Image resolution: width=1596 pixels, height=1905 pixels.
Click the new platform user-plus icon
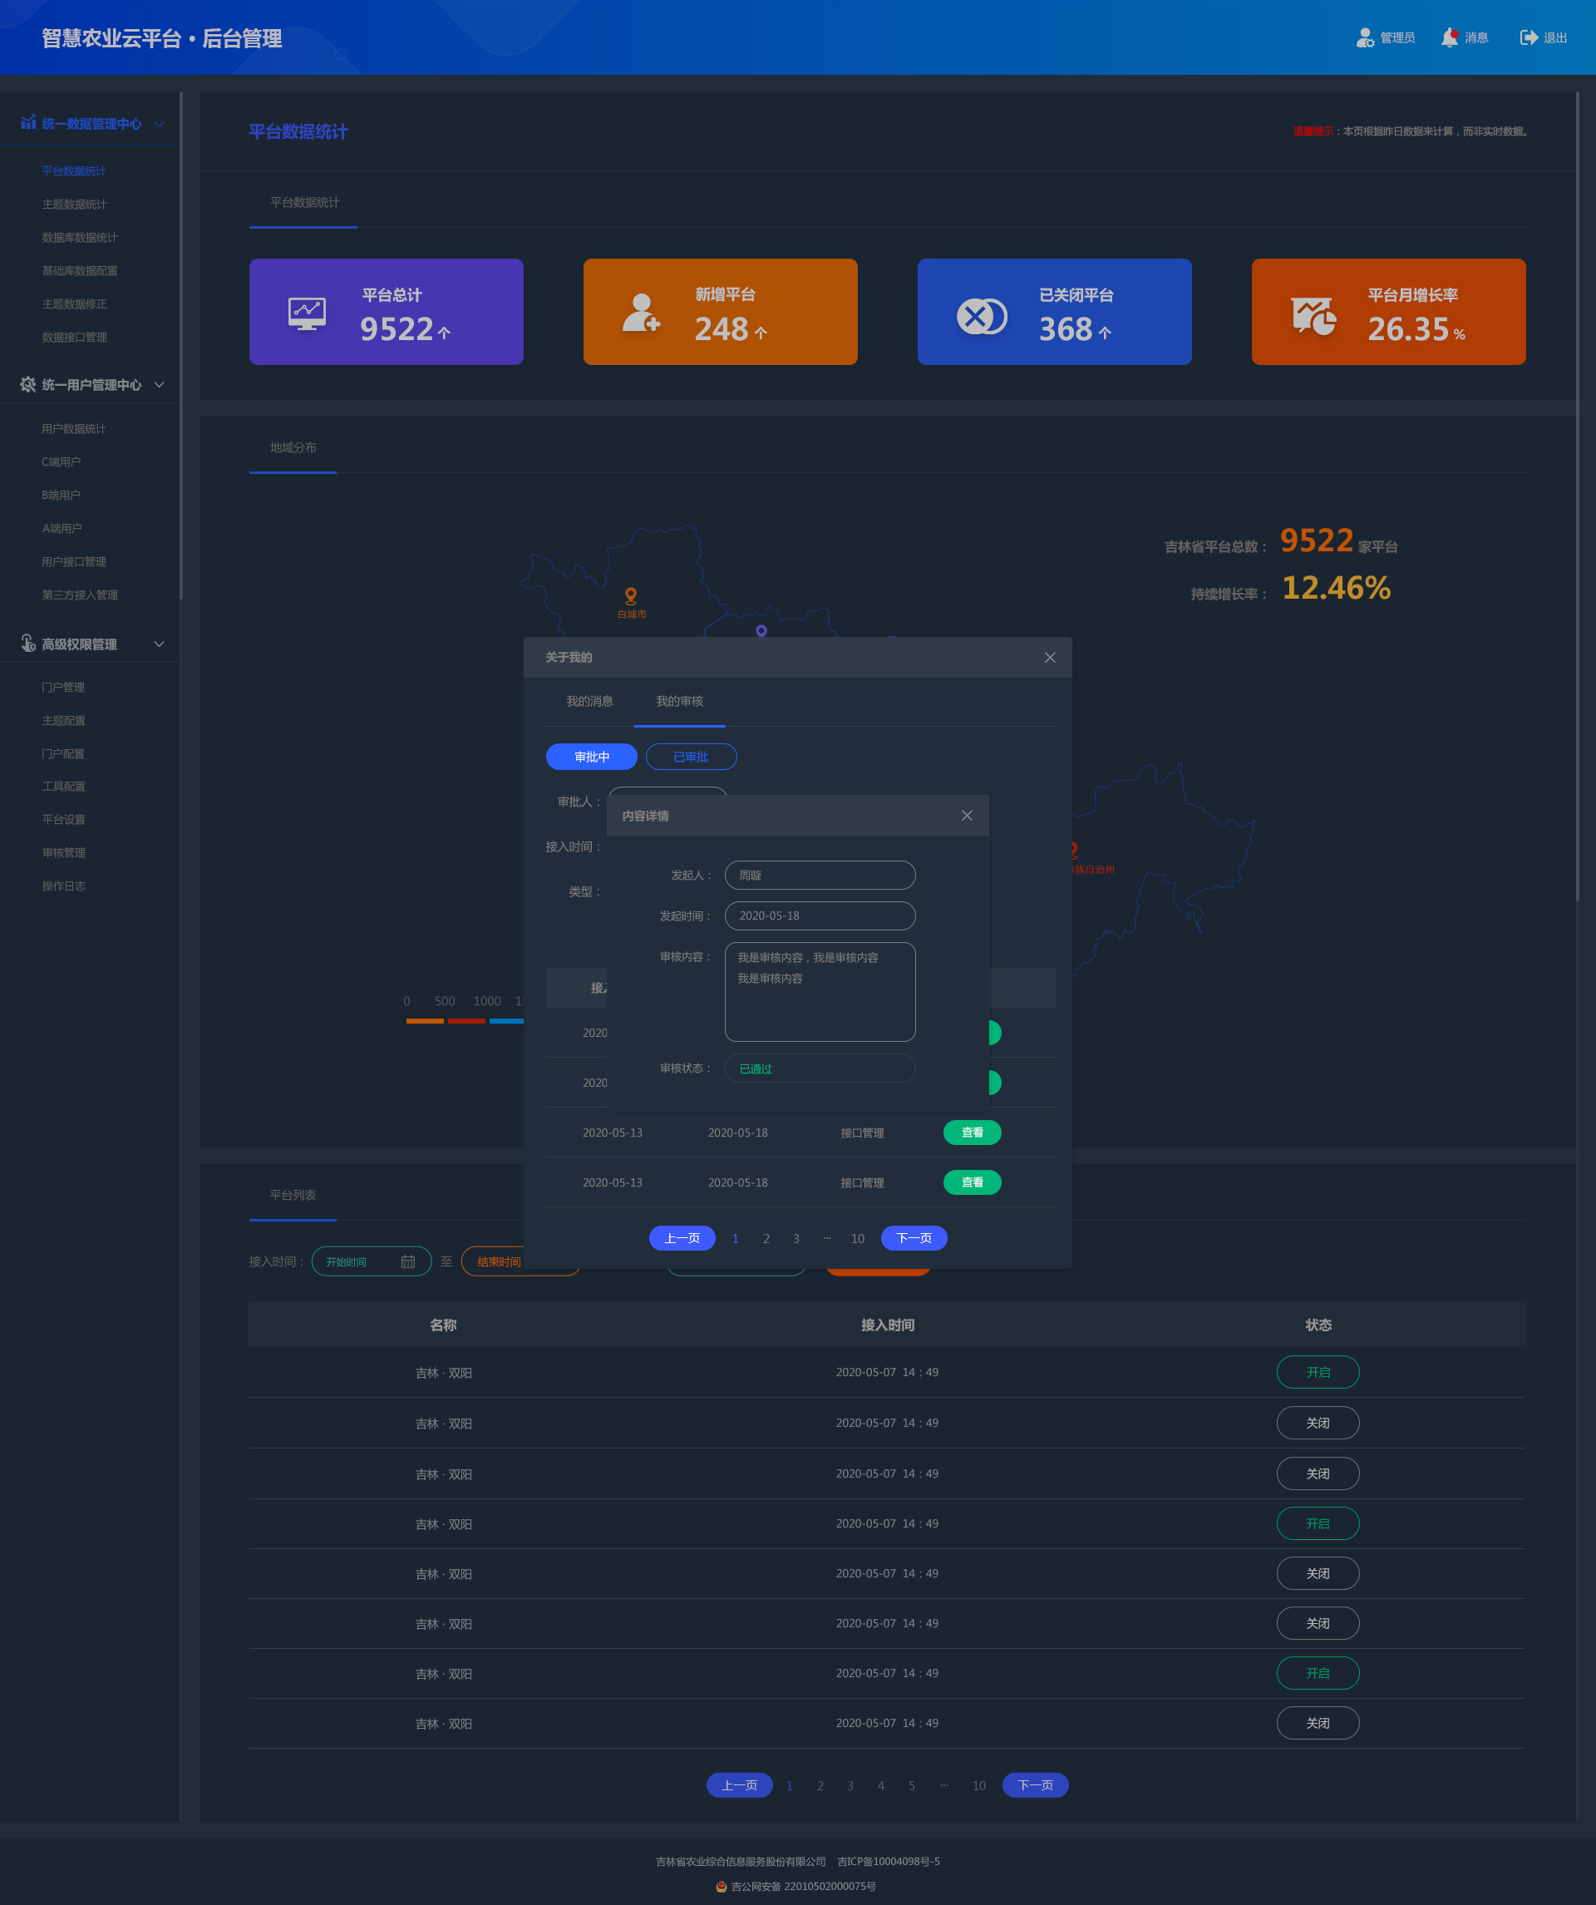pos(640,313)
